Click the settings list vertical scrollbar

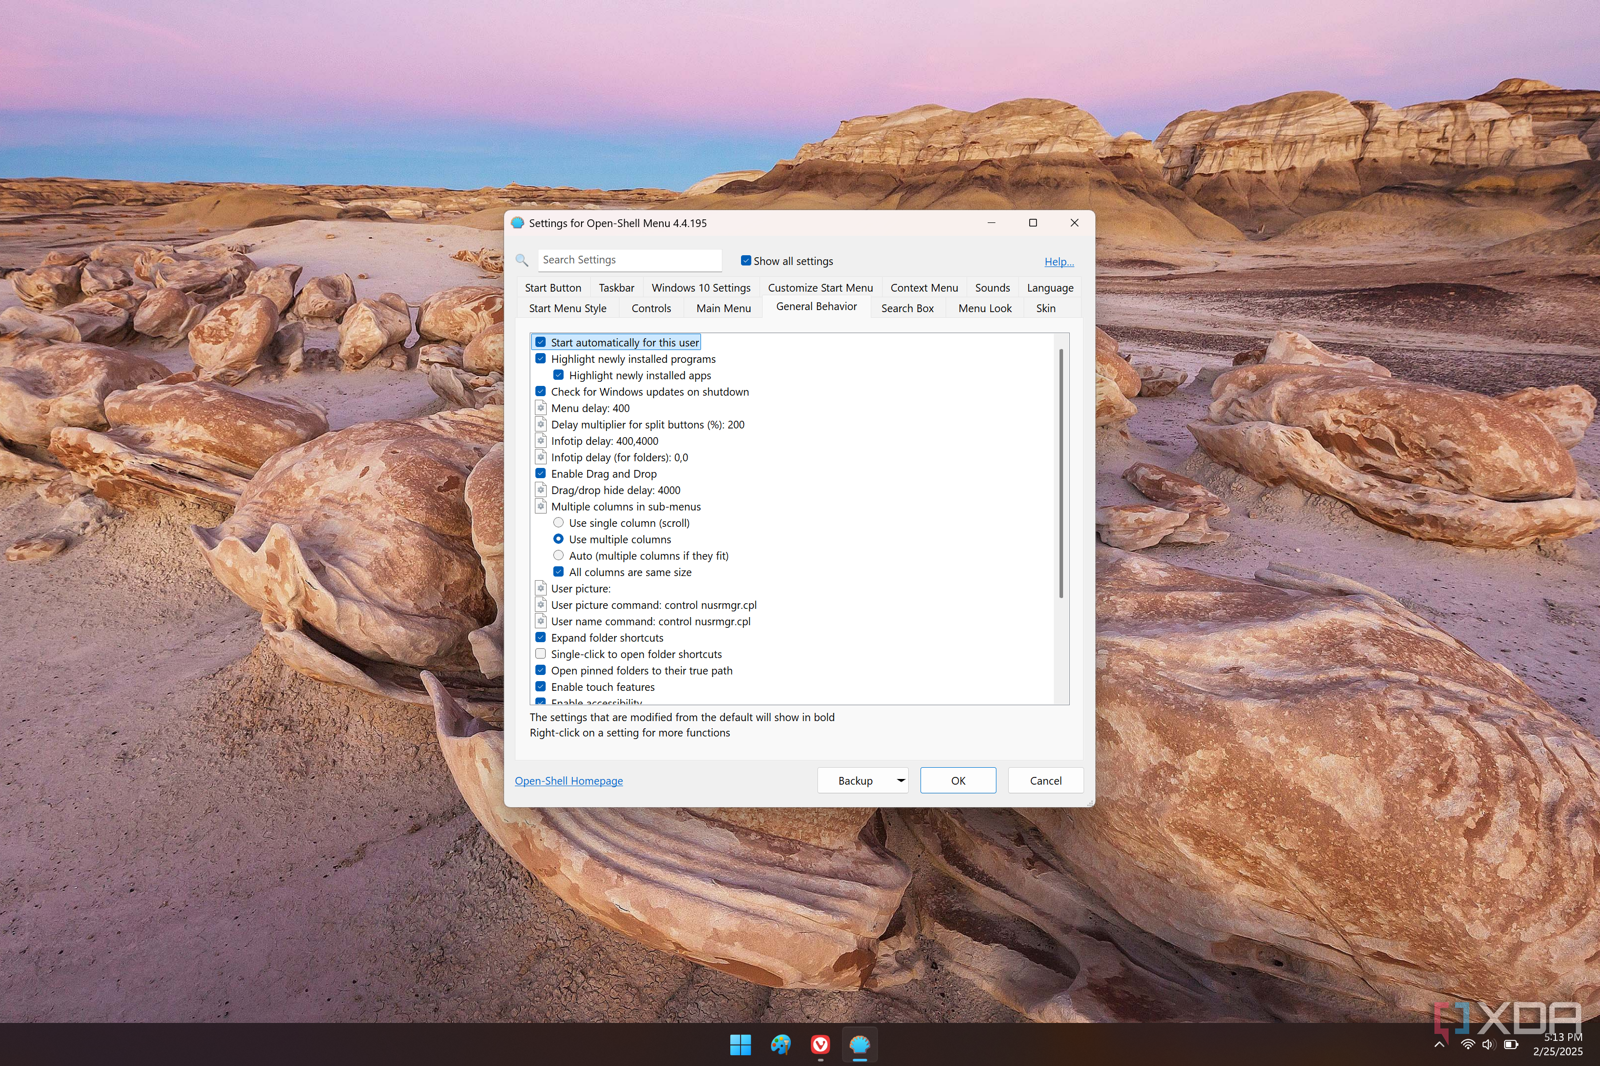pyautogui.click(x=1061, y=473)
